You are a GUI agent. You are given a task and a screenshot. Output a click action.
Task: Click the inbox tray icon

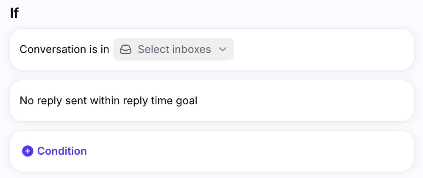point(125,49)
